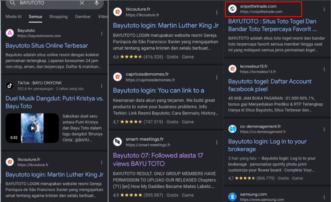Viewport: 331px width, 202px height.
Task: Open three-dot menu for capricesdemomes.fr result
Action: click(216, 77)
